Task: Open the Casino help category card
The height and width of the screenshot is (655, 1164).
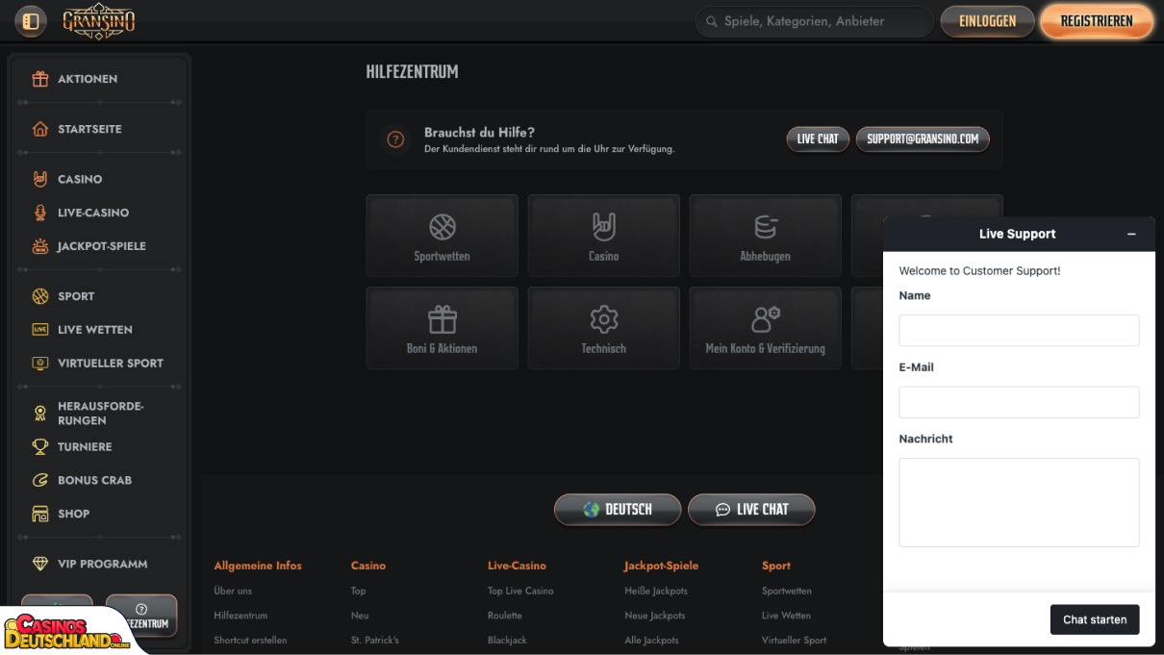Action: [x=604, y=236]
